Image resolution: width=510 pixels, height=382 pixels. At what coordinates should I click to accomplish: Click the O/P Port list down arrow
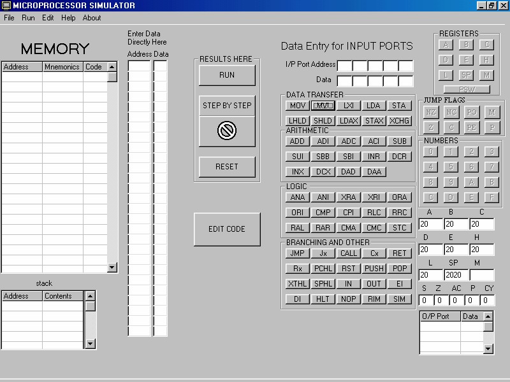click(x=488, y=349)
